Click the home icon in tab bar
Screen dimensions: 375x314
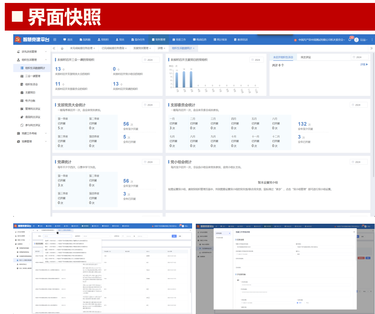click(x=62, y=48)
